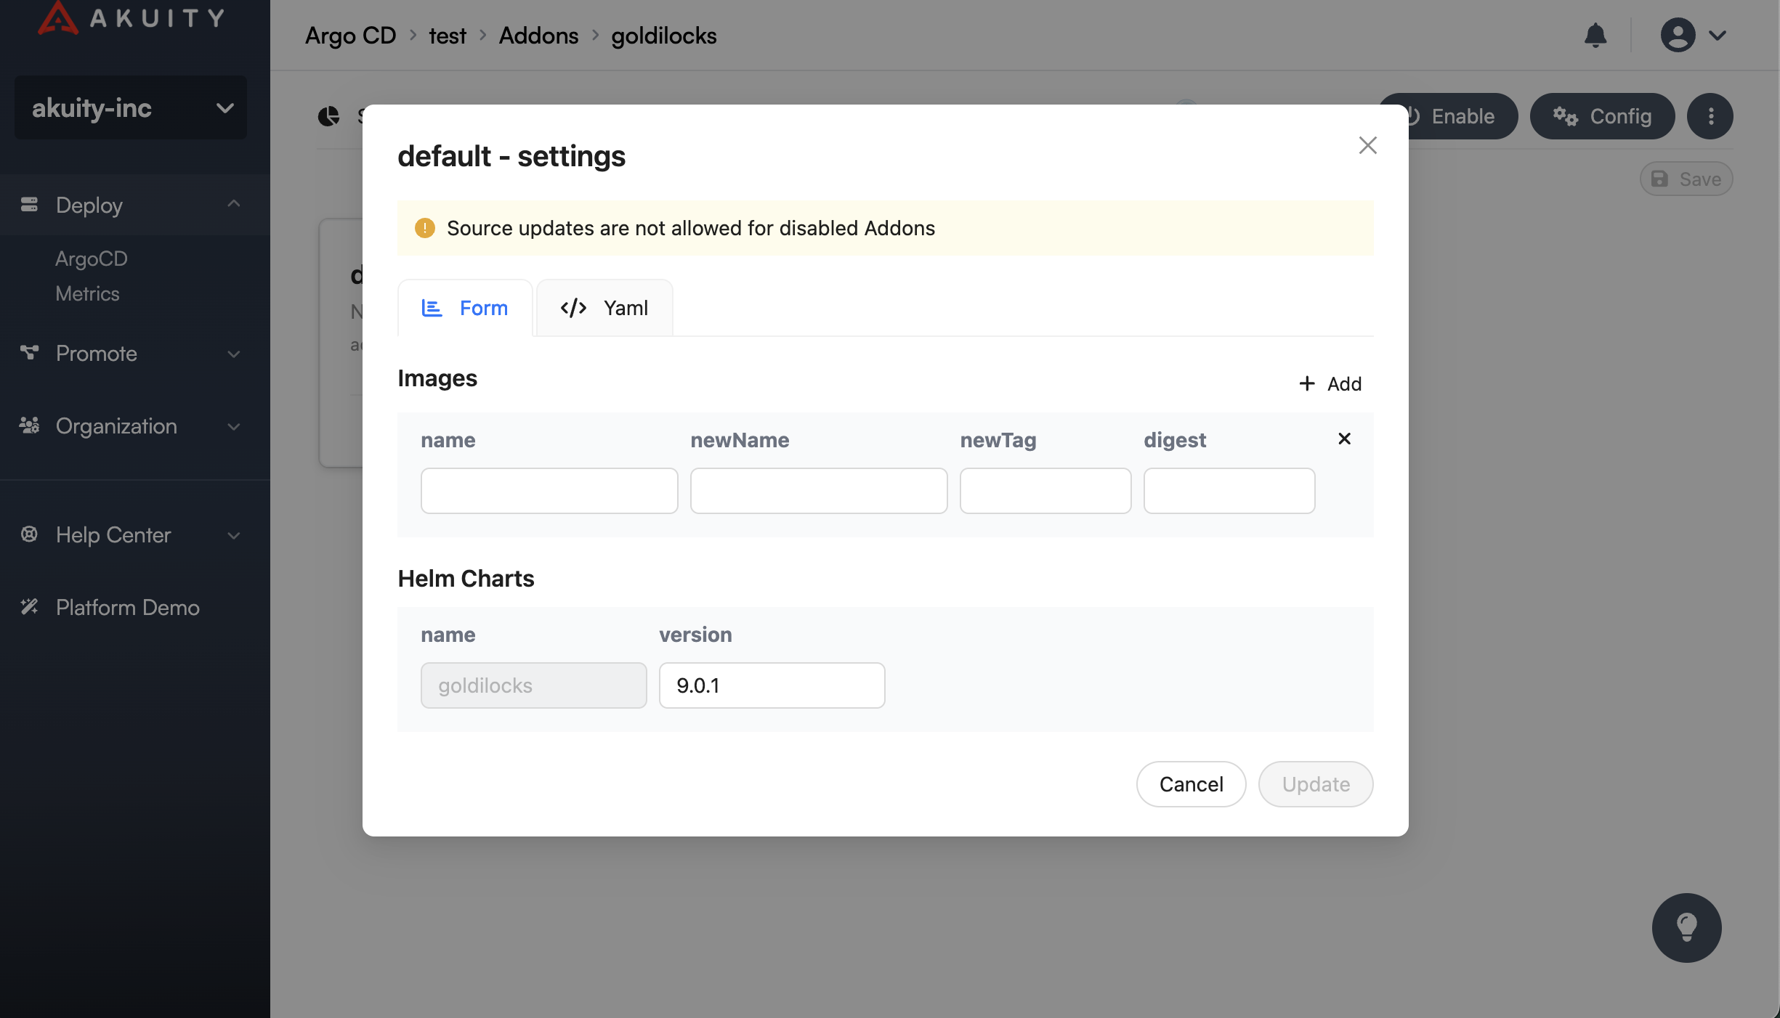Click the Save button
Viewport: 1780px width, 1018px height.
click(x=1686, y=179)
